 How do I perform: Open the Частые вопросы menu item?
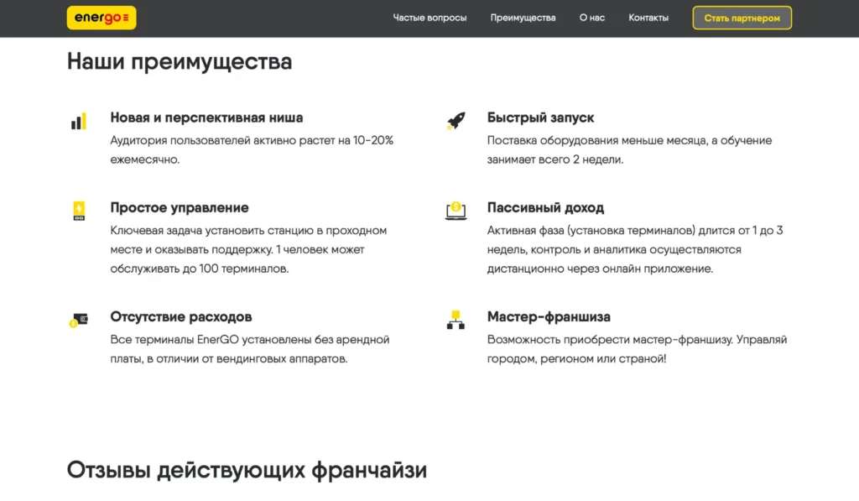tap(429, 18)
